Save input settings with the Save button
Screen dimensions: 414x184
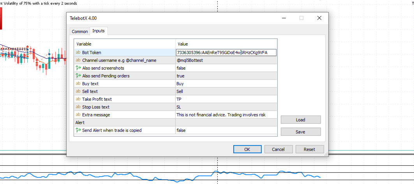pos(300,132)
